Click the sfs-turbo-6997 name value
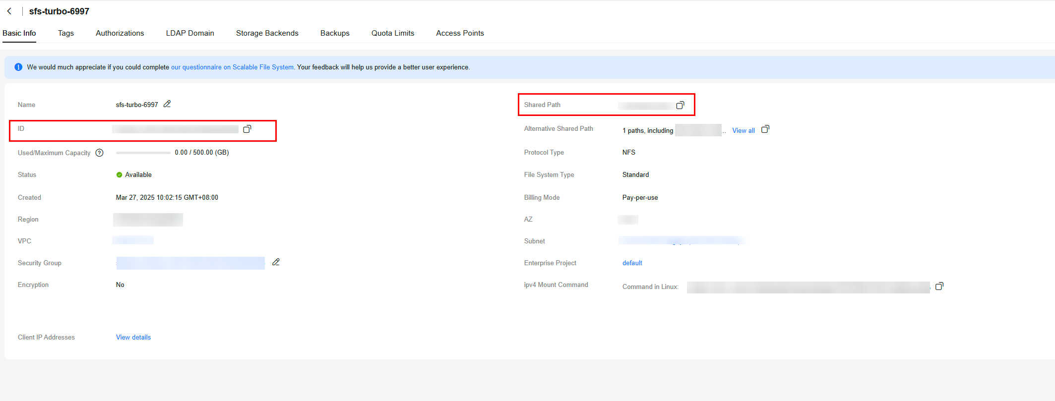The width and height of the screenshot is (1055, 401). tap(137, 105)
